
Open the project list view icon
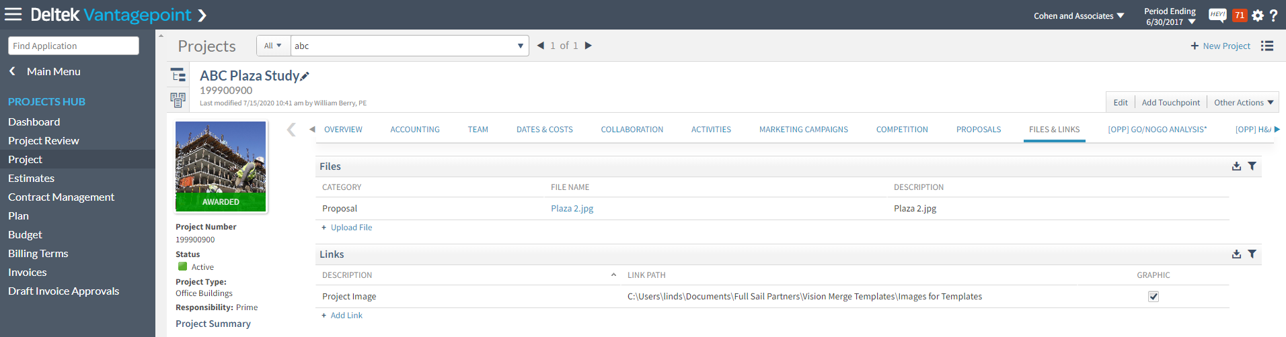1267,46
